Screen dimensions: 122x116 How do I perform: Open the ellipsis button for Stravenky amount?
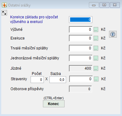(96, 79)
